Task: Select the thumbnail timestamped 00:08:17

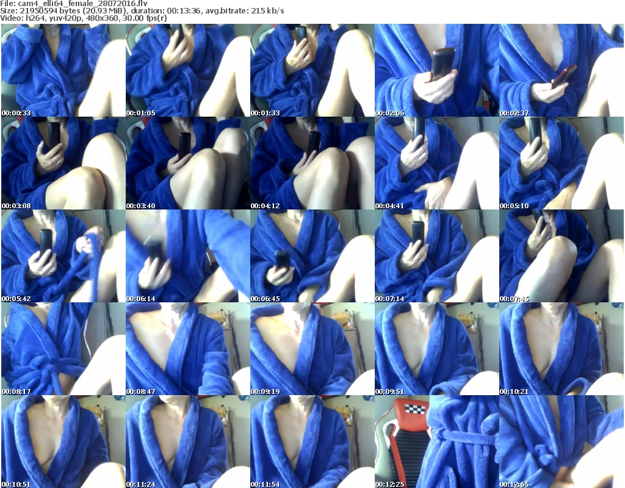Action: 63,349
